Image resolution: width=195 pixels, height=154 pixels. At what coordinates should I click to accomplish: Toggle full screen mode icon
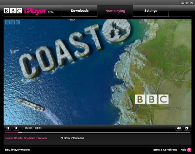[x=187, y=128]
